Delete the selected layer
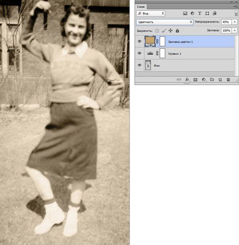239x245 pixels. click(x=228, y=80)
